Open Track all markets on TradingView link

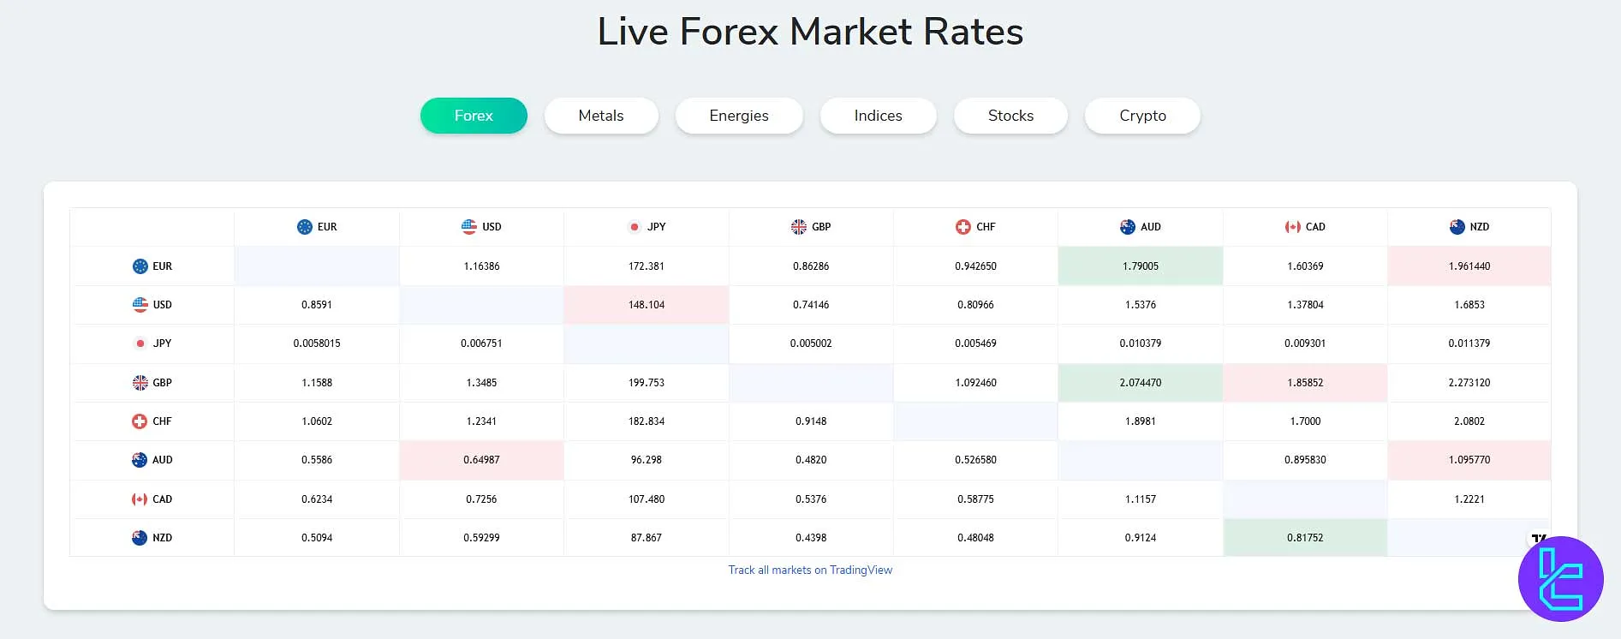point(810,570)
